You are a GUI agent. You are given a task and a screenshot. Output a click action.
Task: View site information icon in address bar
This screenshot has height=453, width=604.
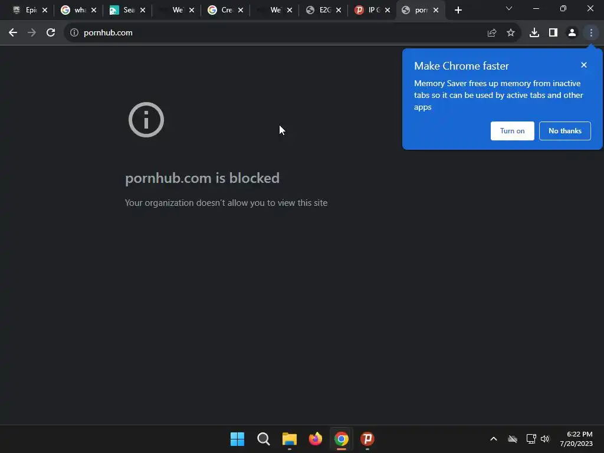[x=74, y=33]
